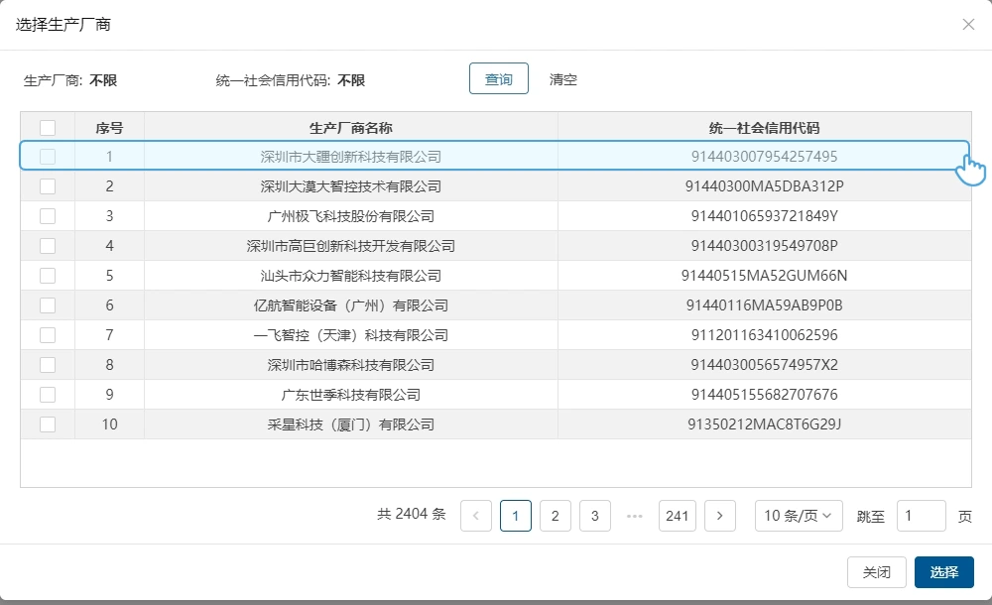Viewport: 992px width, 605px height.
Task: Open the 10 条/页 page size dropdown
Action: [799, 516]
